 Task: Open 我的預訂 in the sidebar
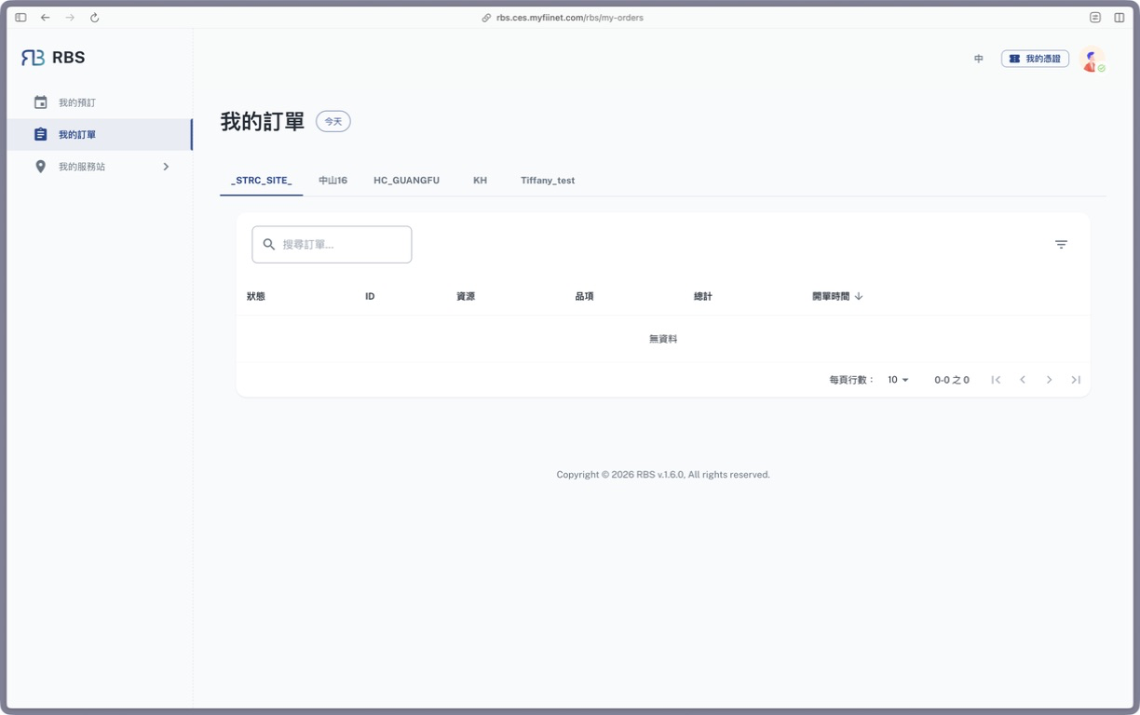click(x=100, y=102)
